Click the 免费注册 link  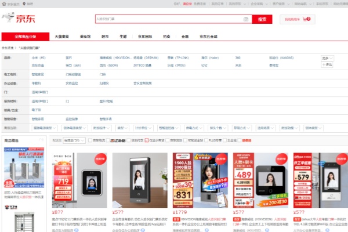pos(200,4)
